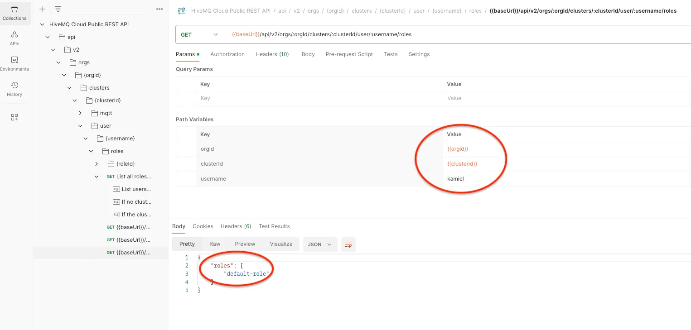Open the Tests tab
This screenshot has height=330, width=691.
[391, 54]
